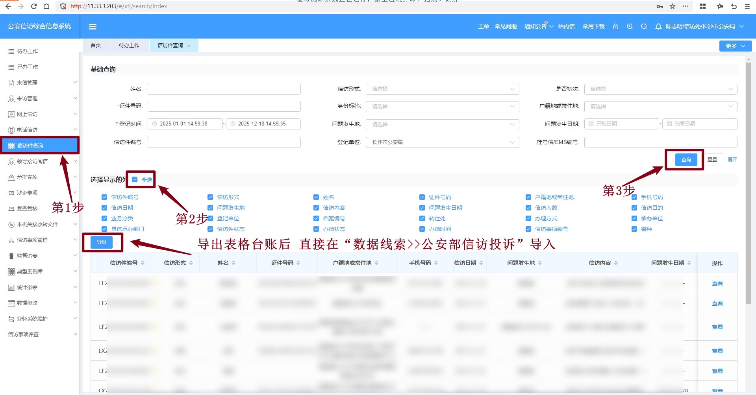Toggle the 全选 select-all checkbox

135,179
